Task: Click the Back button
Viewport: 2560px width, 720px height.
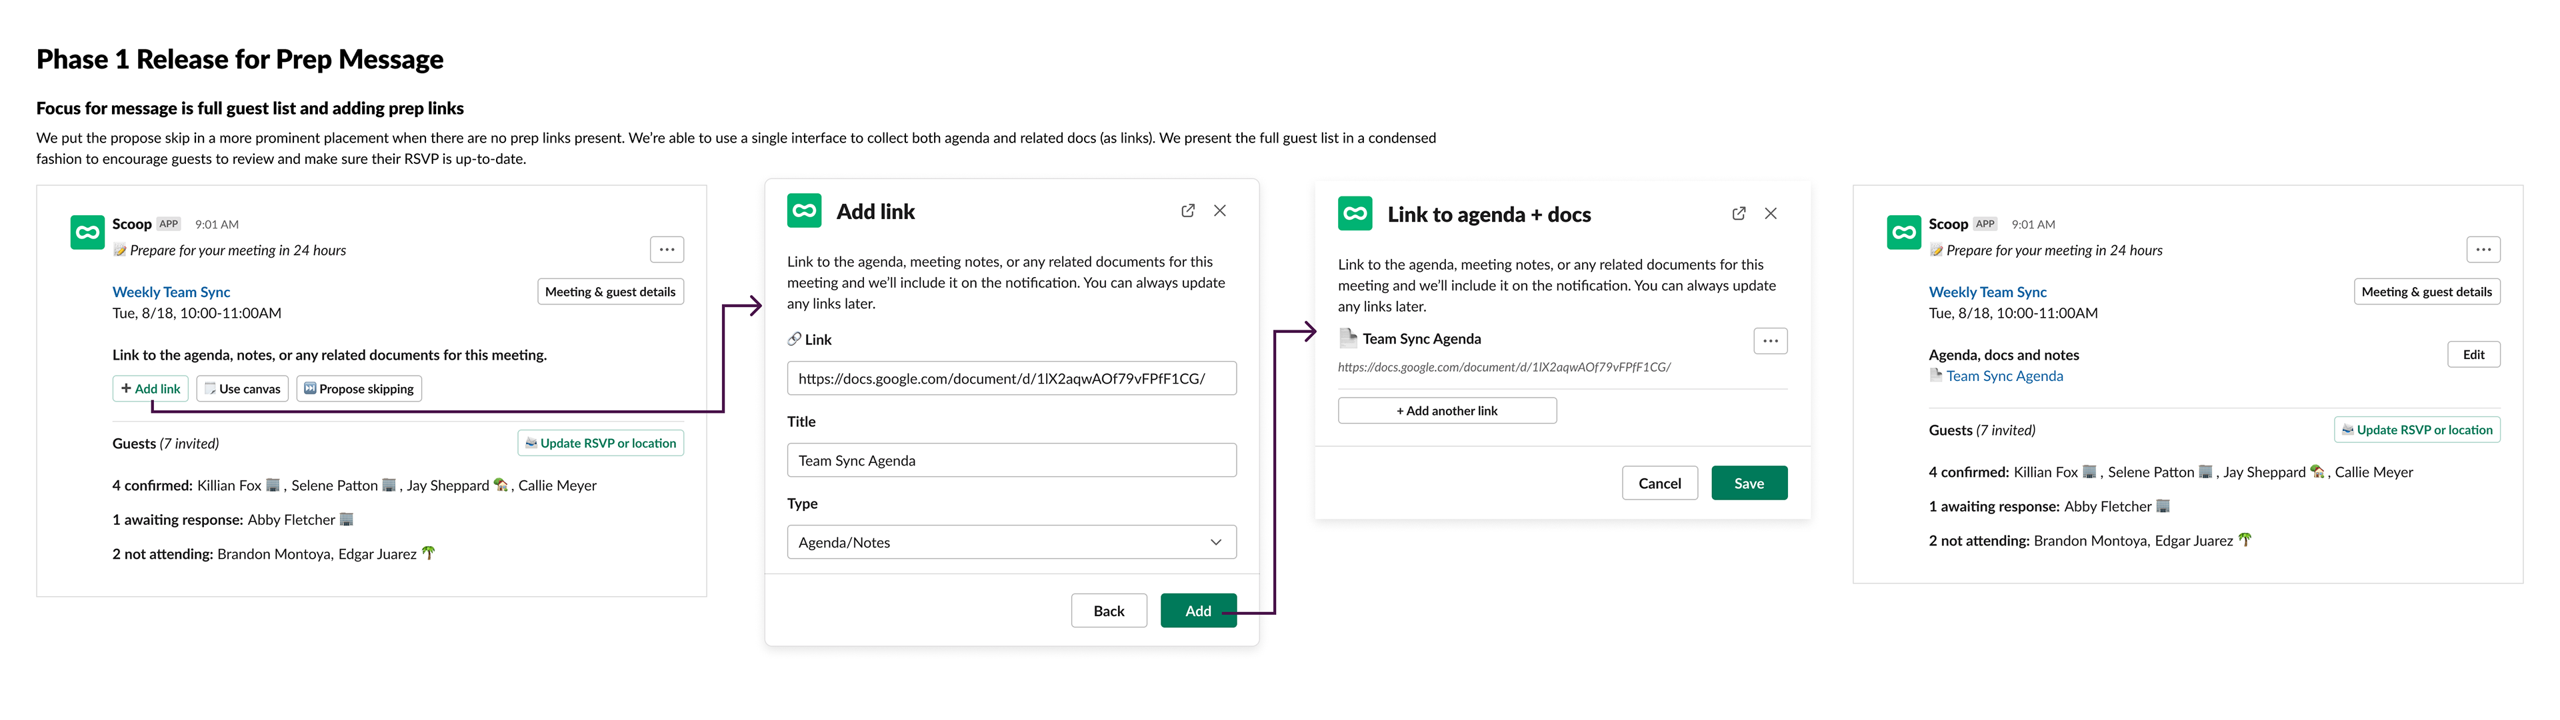Action: click(x=1108, y=611)
